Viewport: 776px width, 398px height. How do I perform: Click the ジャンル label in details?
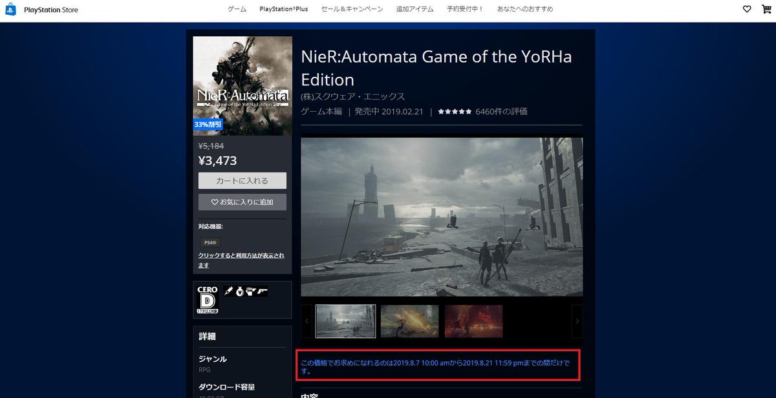pyautogui.click(x=213, y=359)
